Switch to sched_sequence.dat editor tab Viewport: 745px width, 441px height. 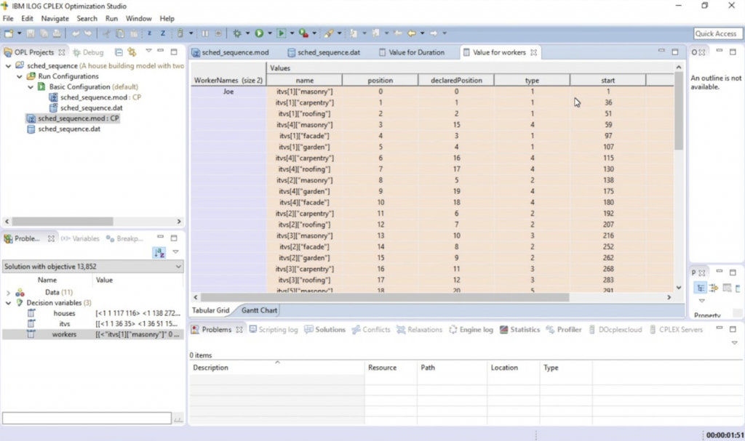click(324, 52)
